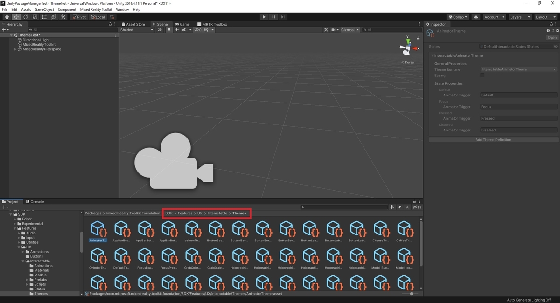Screen dimensions: 560x303
Task: Open the States object picker icon
Action: [555, 47]
